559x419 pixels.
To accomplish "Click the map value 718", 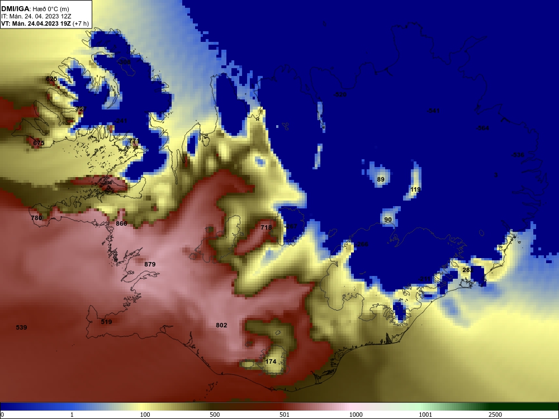I will [x=266, y=227].
